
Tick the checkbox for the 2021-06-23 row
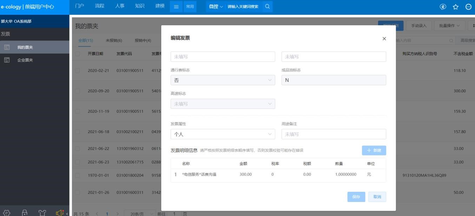point(77,162)
